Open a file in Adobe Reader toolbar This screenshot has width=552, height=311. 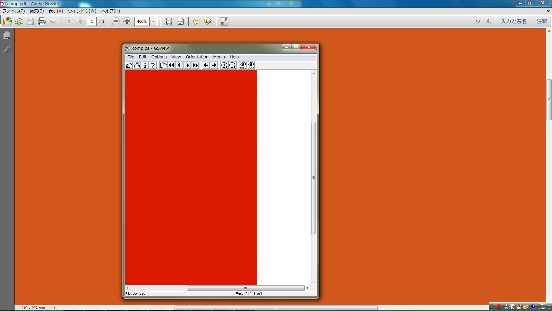click(8, 21)
